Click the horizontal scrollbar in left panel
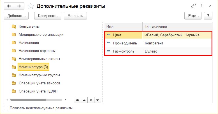The image size is (218, 114). point(28,99)
